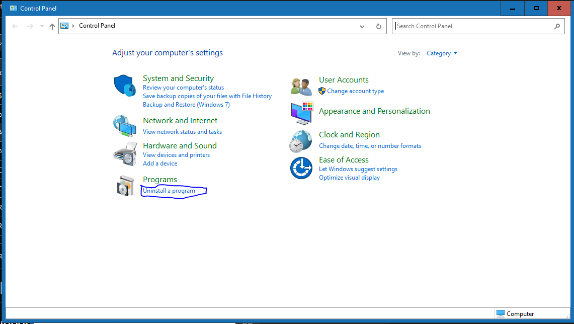Close the Control Panel window
574x324 pixels.
(559, 8)
